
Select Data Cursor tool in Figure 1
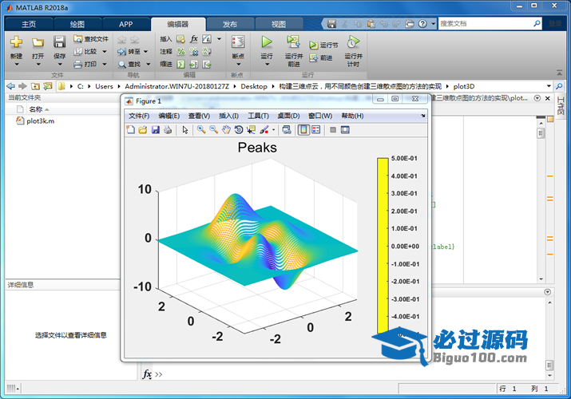251,130
